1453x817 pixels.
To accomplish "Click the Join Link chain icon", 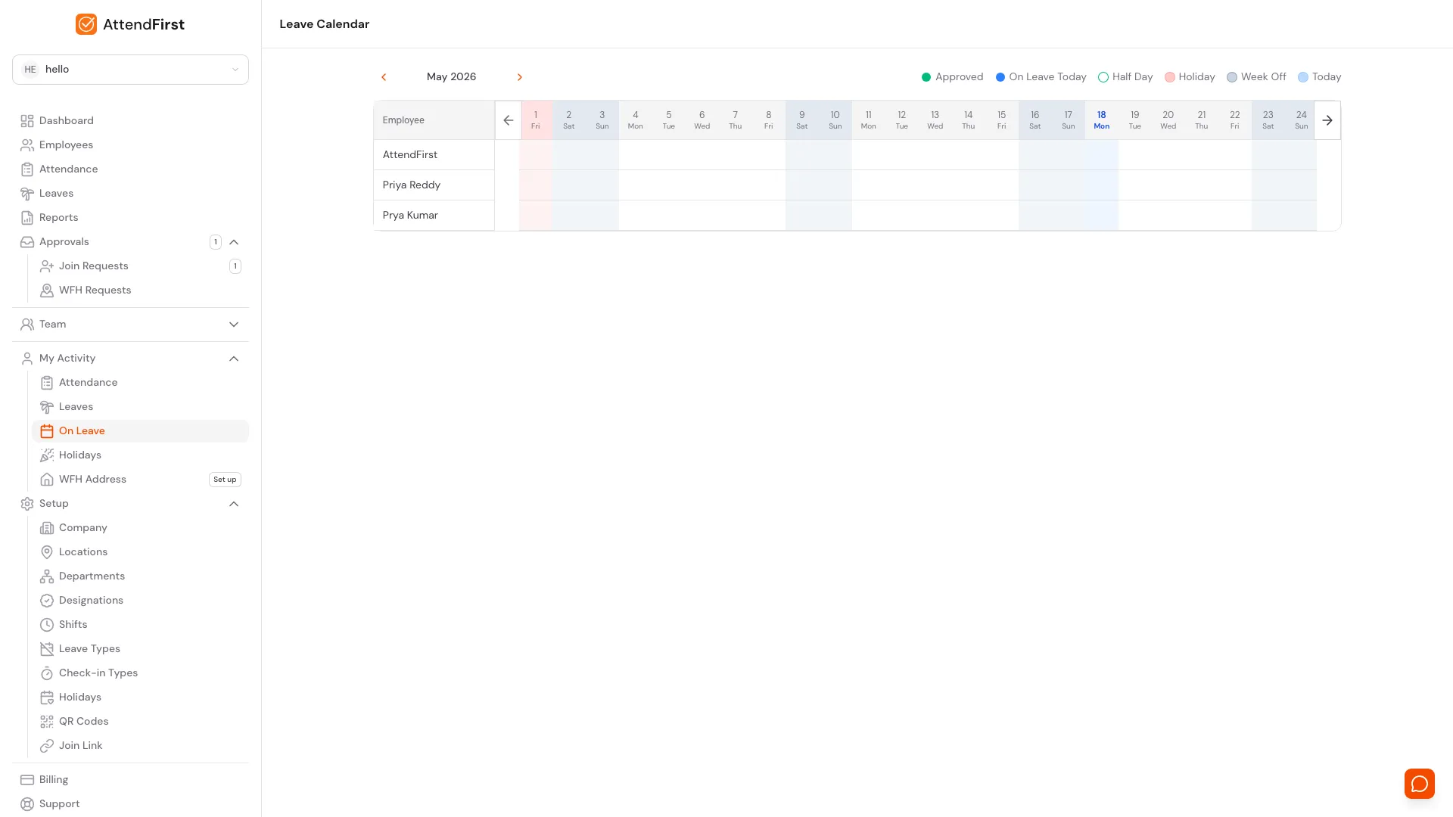I will tap(47, 746).
